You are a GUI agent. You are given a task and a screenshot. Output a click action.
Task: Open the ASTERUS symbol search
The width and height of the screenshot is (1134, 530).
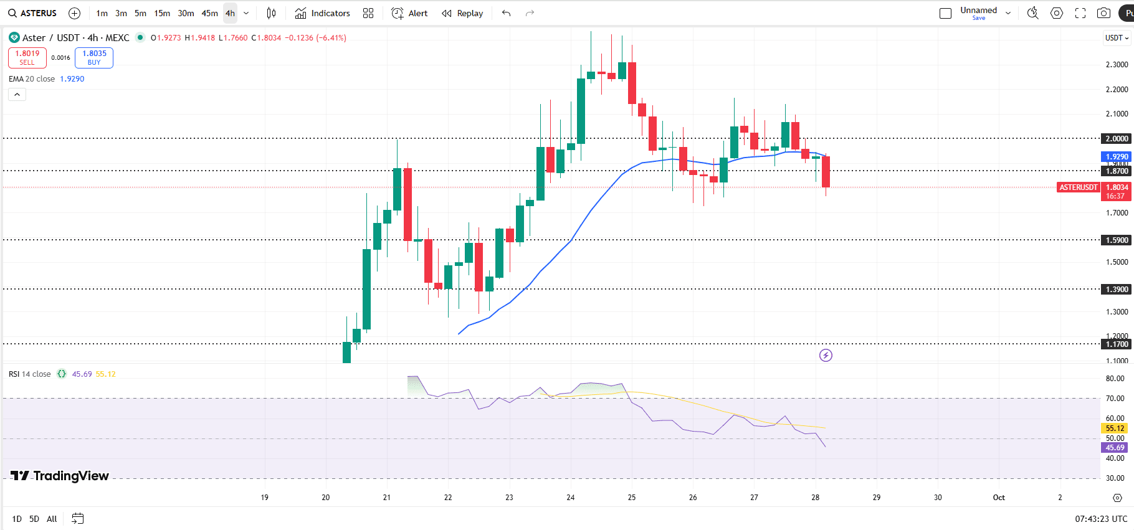point(32,13)
